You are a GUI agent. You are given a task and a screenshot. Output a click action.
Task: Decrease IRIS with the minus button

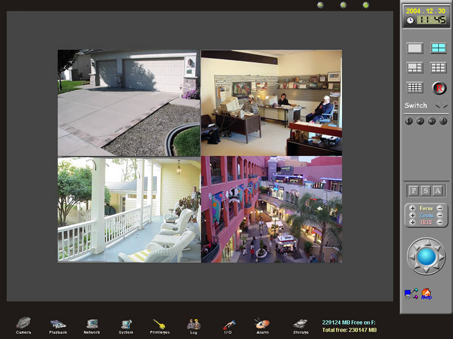click(x=439, y=222)
